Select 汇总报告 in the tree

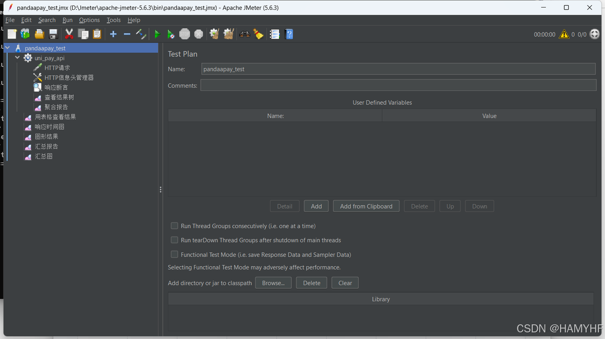coord(46,146)
